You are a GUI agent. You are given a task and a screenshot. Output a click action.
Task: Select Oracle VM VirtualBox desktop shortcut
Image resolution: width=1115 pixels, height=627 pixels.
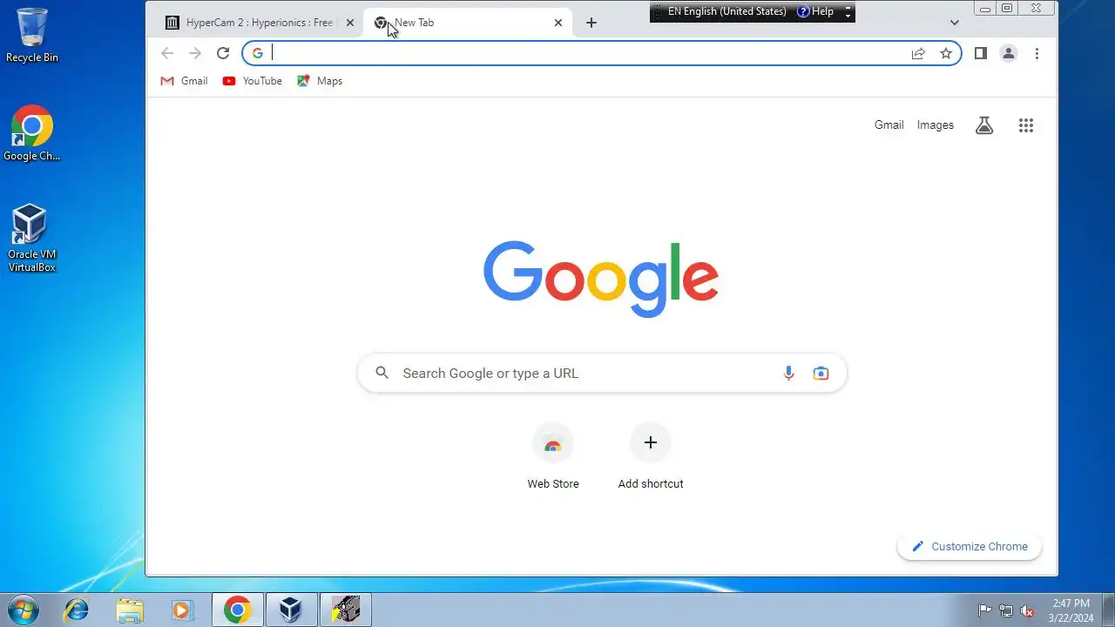pos(32,238)
